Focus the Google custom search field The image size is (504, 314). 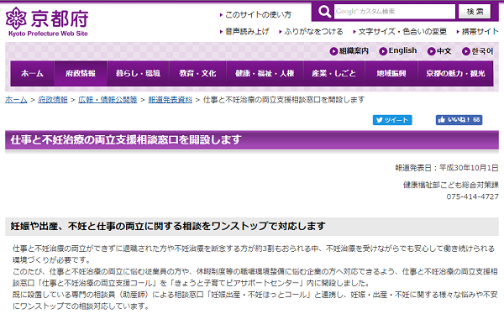click(395, 12)
